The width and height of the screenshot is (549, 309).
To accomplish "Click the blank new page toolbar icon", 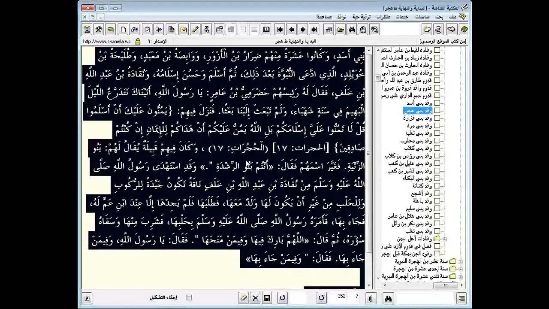I will 123,30.
